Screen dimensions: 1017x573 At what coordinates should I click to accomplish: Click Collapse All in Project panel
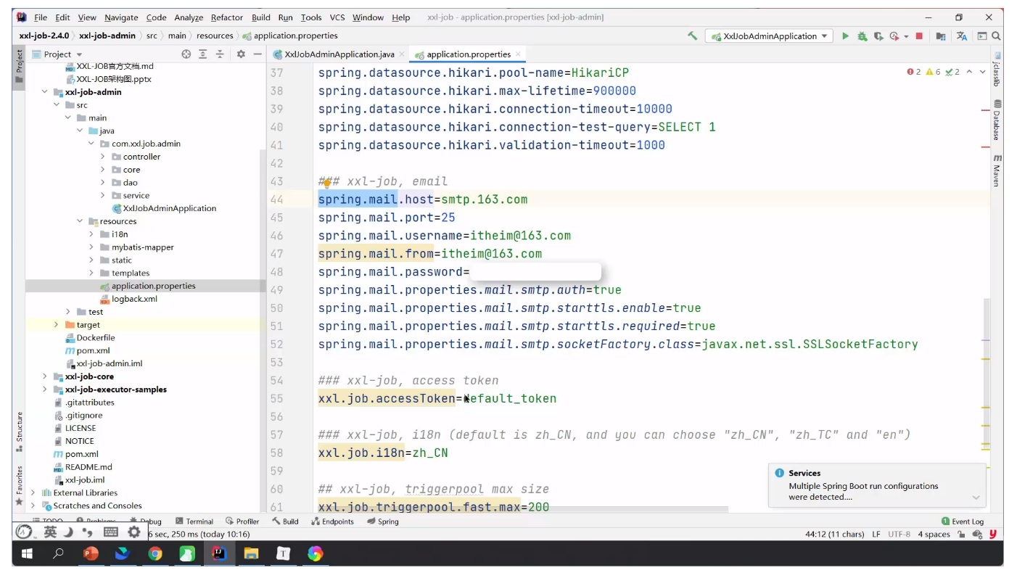point(220,54)
